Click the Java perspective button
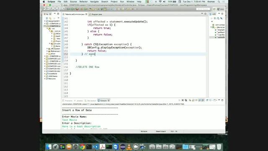The height and width of the screenshot is (151, 268). click(221, 9)
